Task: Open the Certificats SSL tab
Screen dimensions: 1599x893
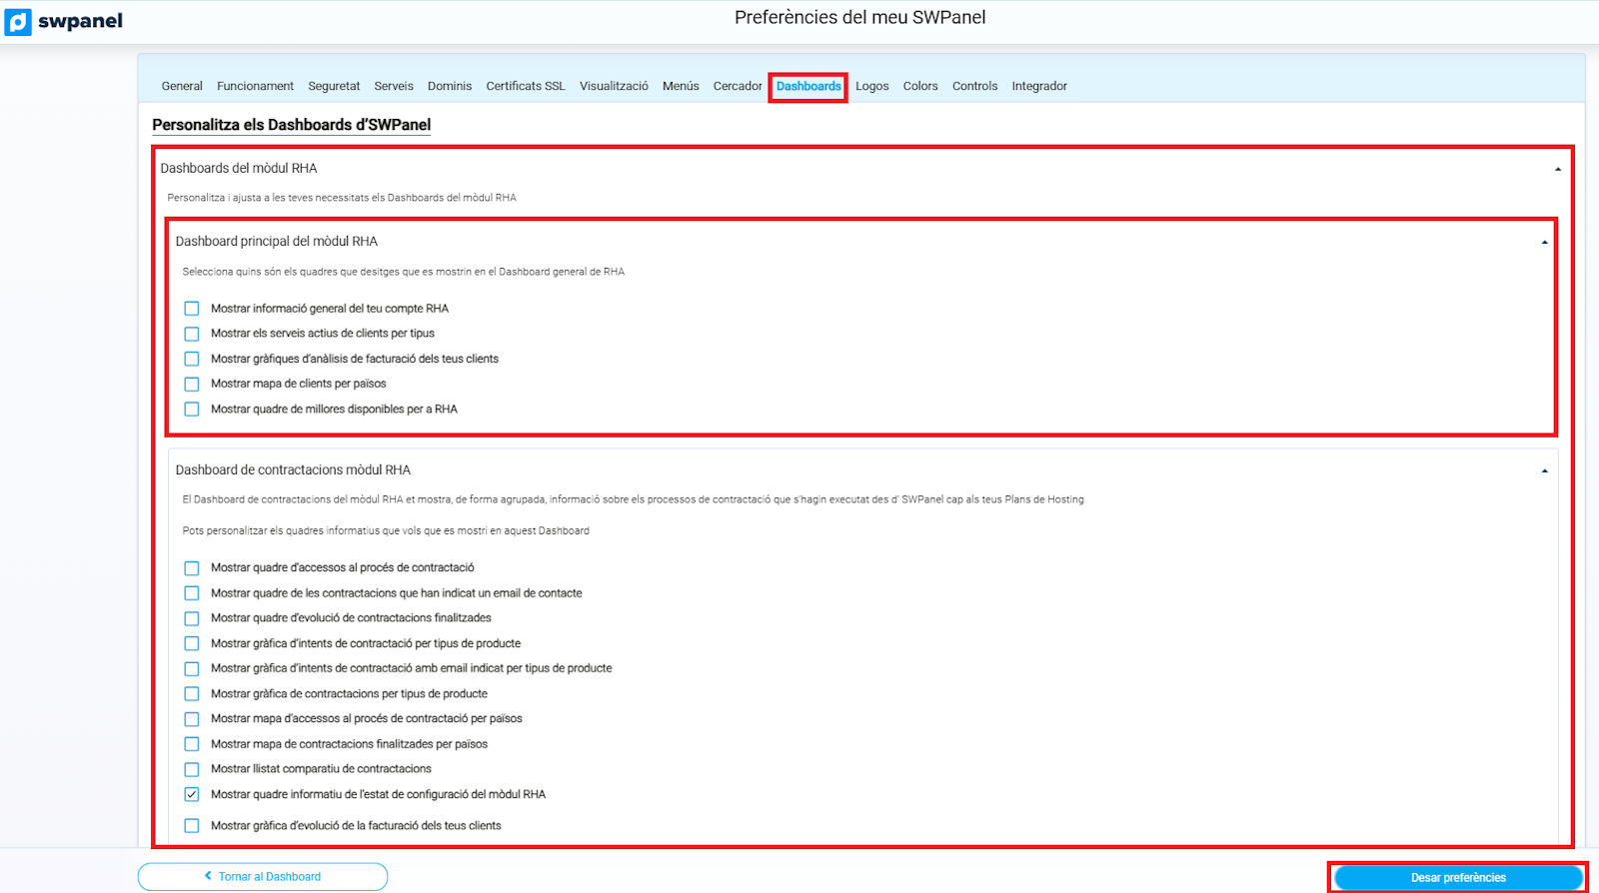Action: [x=525, y=87]
